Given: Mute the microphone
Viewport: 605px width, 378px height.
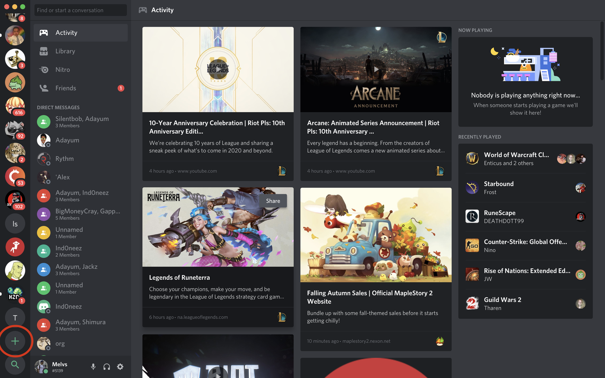Looking at the screenshot, I should [93, 367].
